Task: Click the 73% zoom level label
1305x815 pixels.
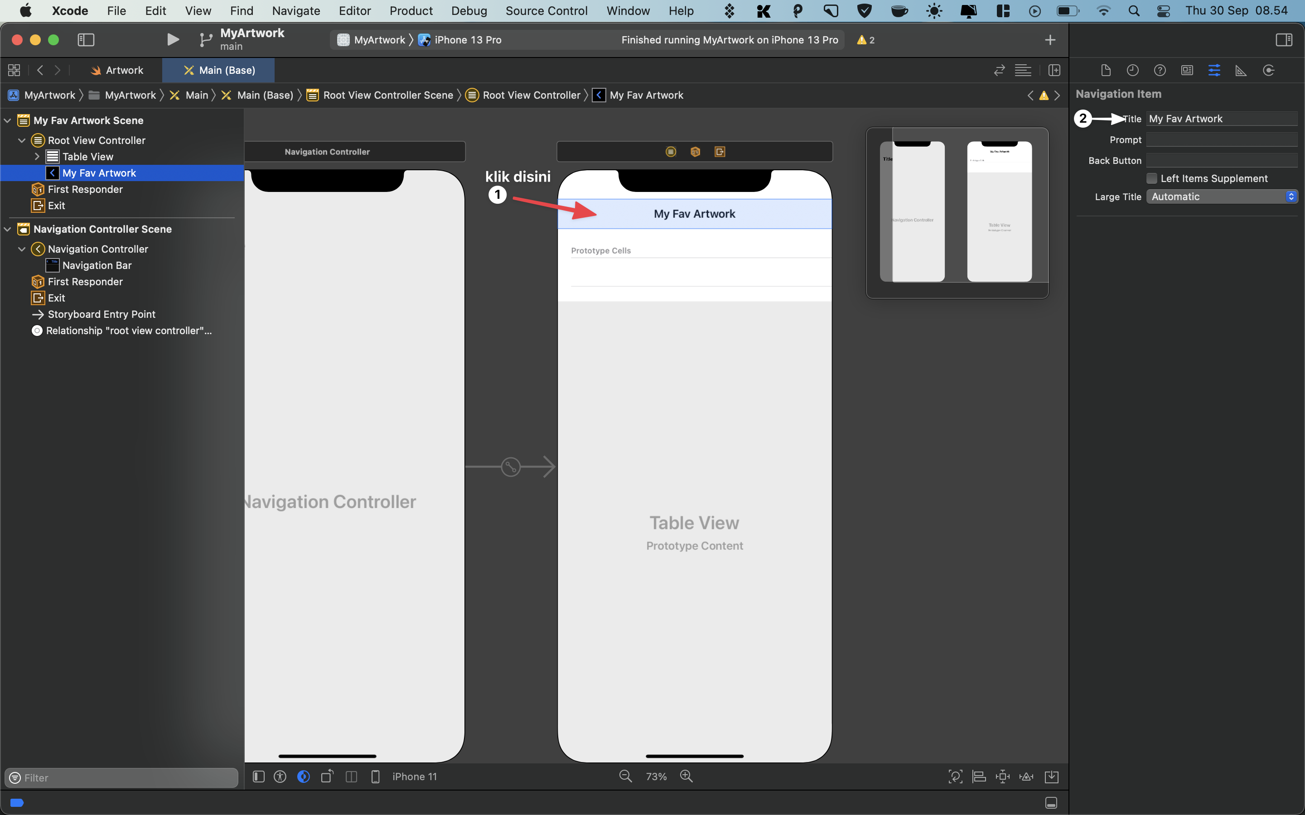Action: coord(656,776)
